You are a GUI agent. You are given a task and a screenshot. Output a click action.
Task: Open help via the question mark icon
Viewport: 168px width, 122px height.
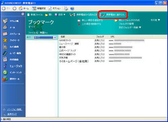[72, 8]
